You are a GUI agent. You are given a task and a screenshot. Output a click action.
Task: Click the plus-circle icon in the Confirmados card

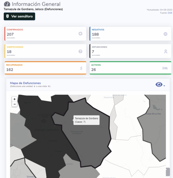[x=80, y=34]
